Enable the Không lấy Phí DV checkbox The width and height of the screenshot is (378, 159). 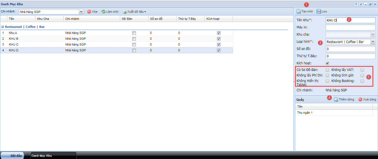[x=327, y=75]
